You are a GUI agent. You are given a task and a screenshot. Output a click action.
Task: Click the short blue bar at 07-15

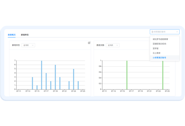click(x=37, y=87)
